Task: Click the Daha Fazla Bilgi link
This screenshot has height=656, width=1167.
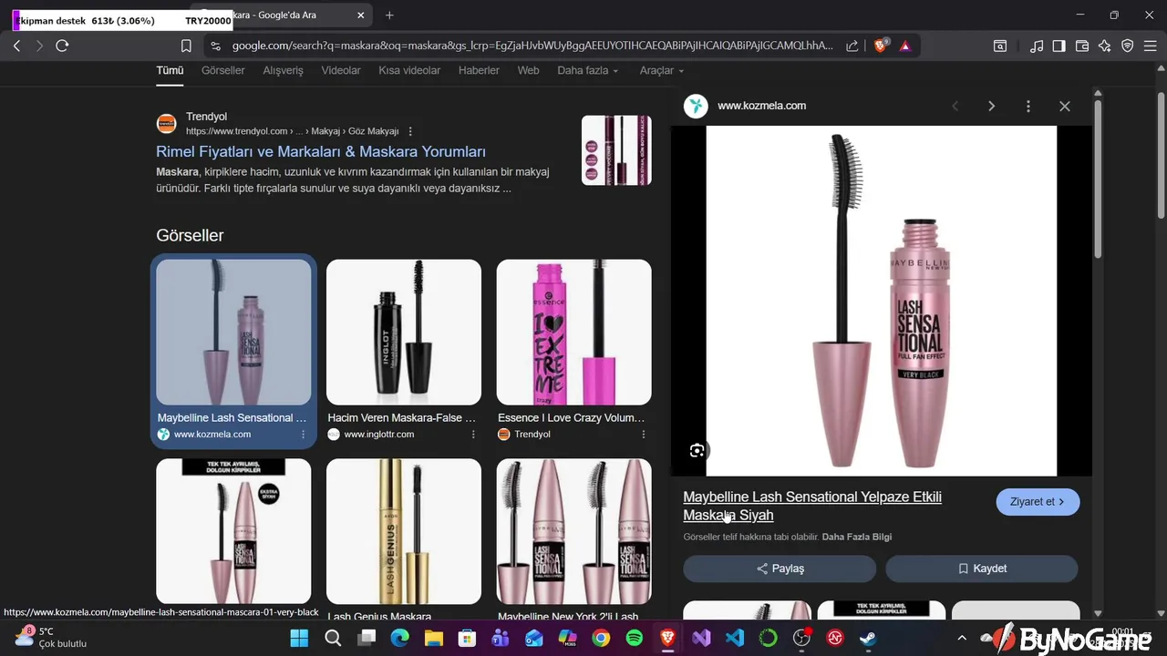Action: click(857, 538)
